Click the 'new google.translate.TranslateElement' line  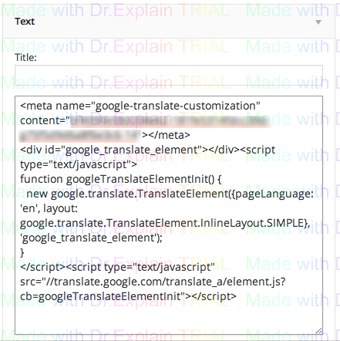coord(170,194)
